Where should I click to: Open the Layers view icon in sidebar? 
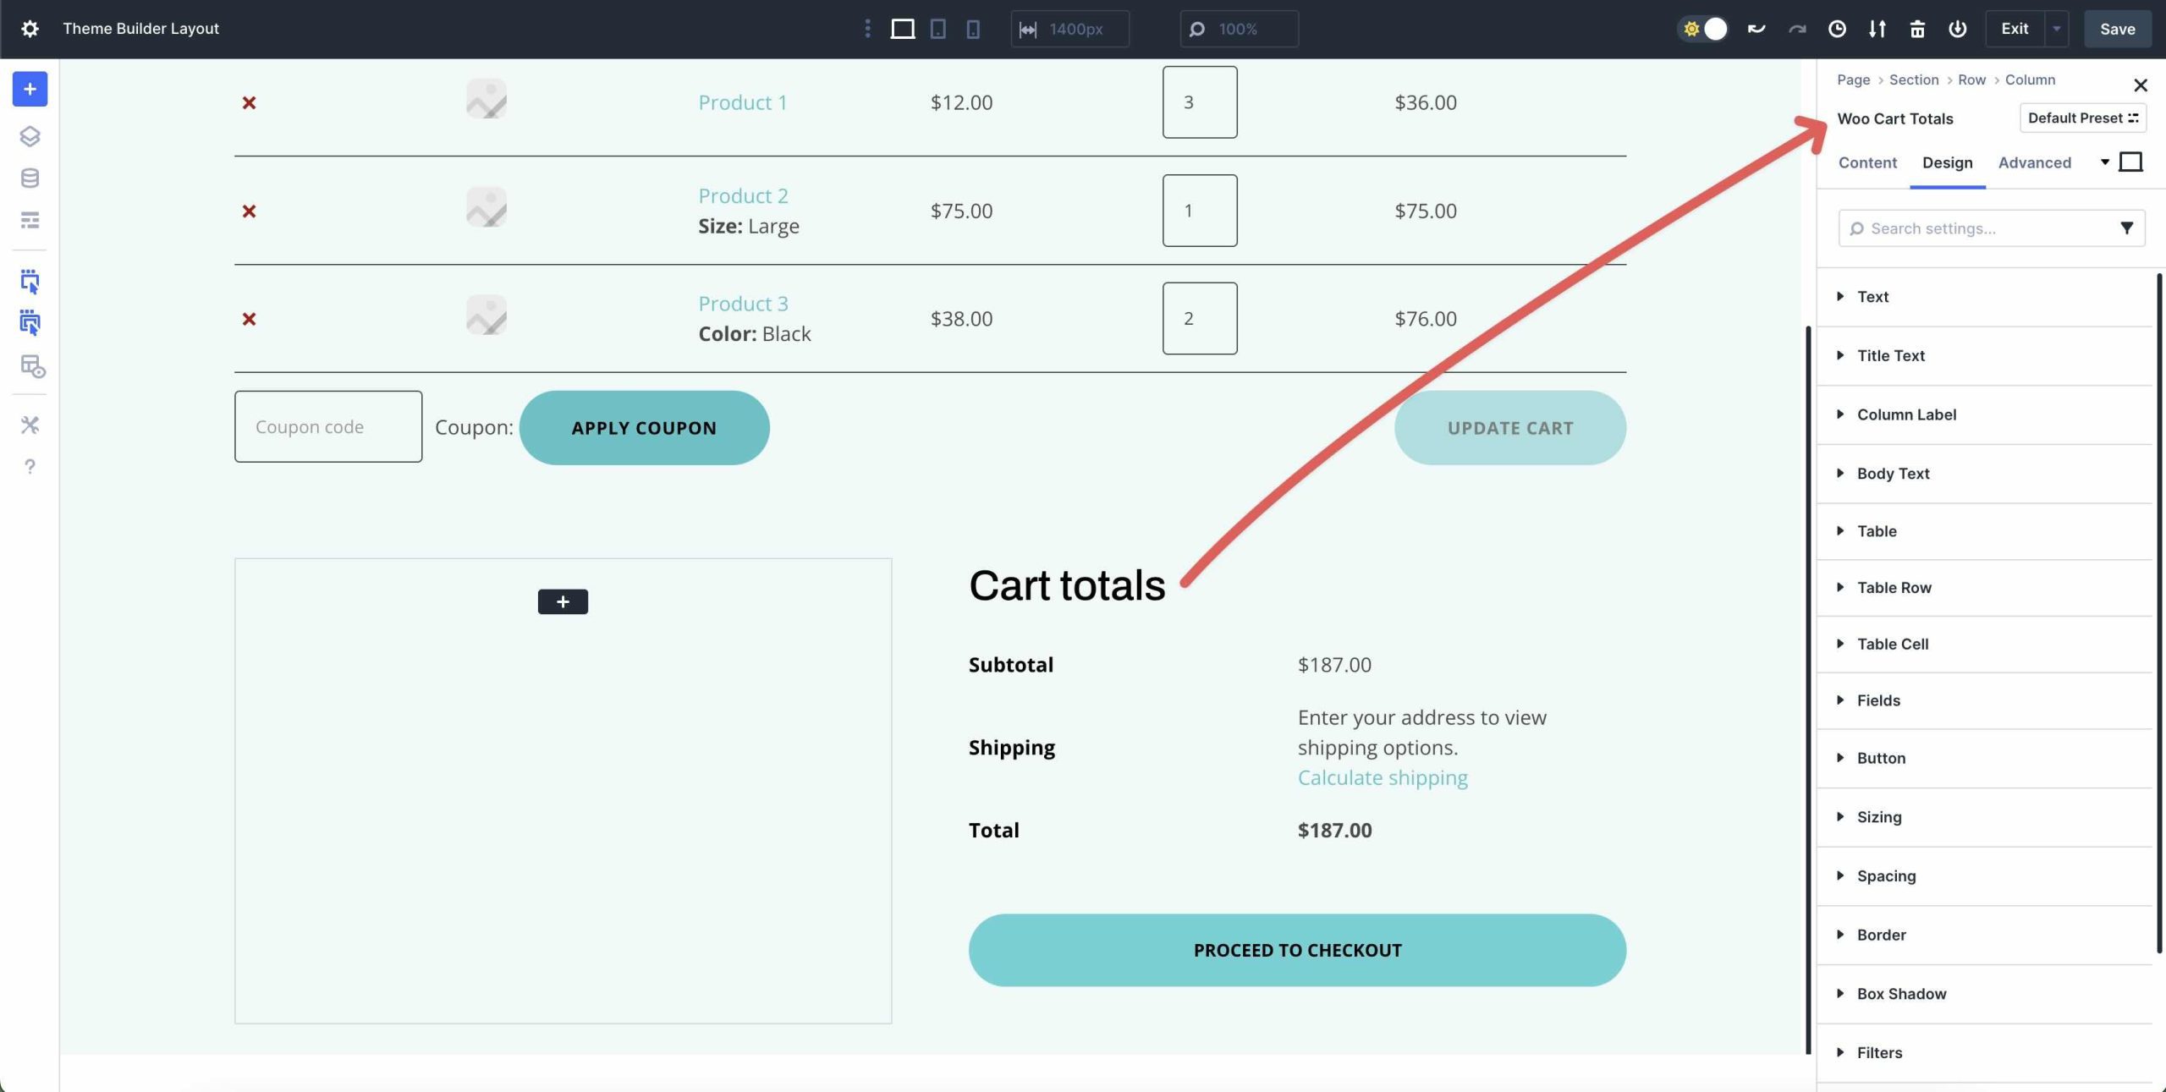[30, 136]
